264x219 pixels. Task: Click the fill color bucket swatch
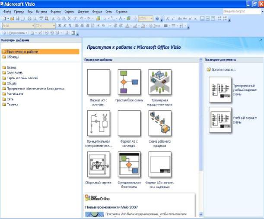(143, 26)
